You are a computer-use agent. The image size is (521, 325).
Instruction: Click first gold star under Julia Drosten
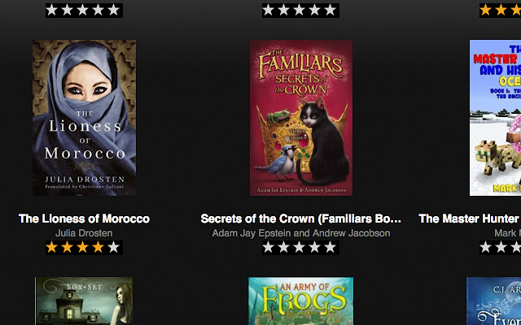[51, 247]
